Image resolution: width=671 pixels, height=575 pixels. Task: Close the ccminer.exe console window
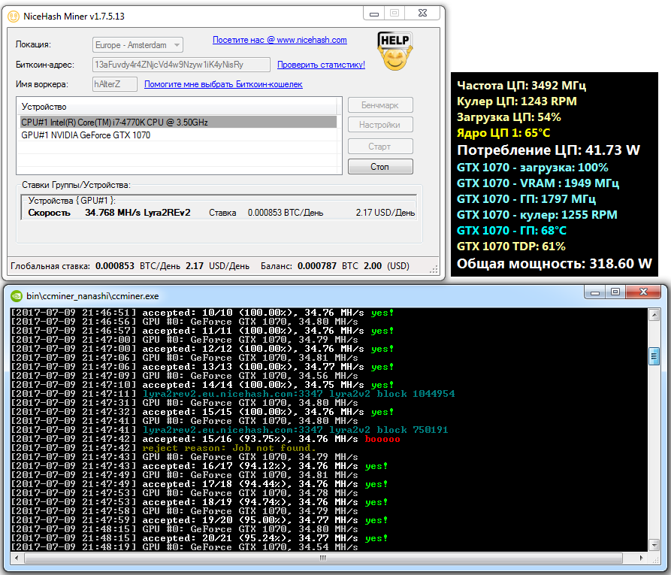coord(643,292)
